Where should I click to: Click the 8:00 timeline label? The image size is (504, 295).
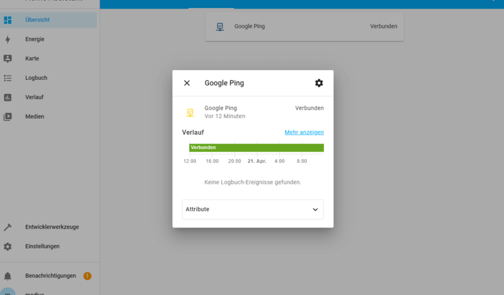coord(302,161)
